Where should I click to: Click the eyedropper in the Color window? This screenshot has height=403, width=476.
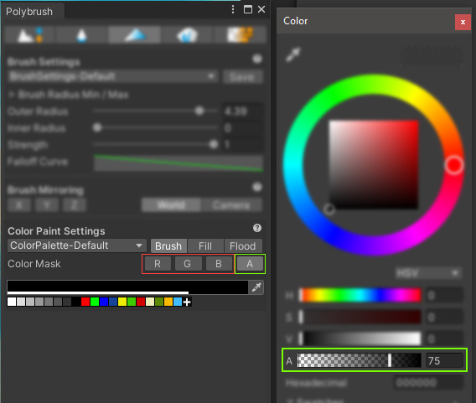[x=293, y=54]
